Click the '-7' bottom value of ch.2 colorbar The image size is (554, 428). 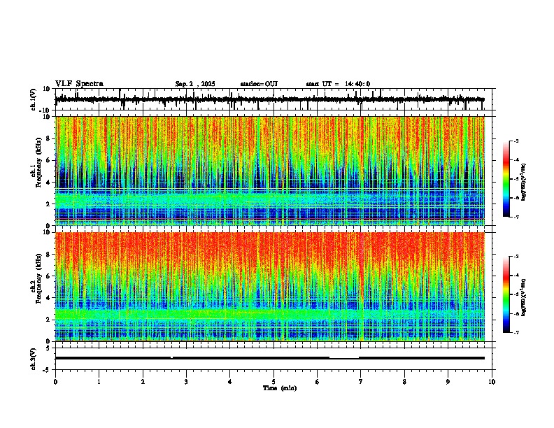516,332
